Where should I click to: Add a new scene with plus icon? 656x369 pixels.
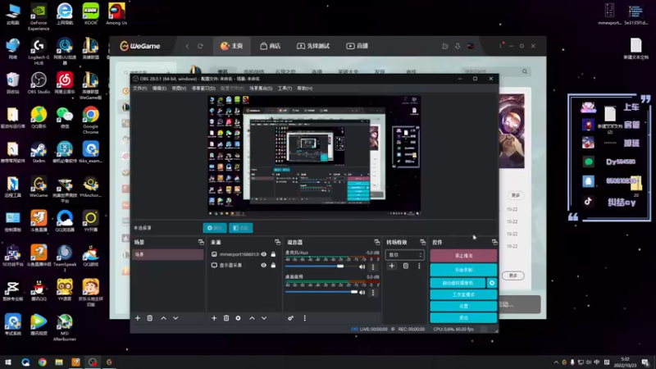(138, 318)
